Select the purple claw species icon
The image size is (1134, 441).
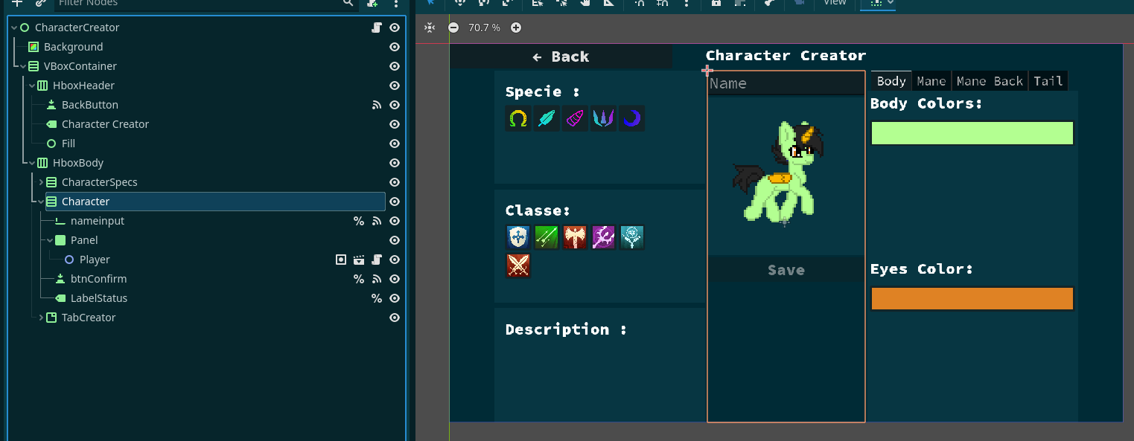pos(603,118)
